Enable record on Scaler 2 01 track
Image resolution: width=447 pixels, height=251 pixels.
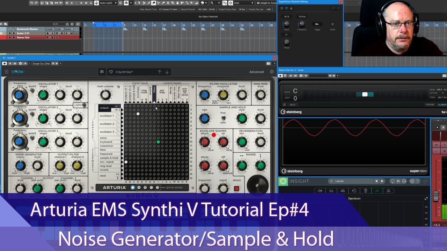point(47,33)
